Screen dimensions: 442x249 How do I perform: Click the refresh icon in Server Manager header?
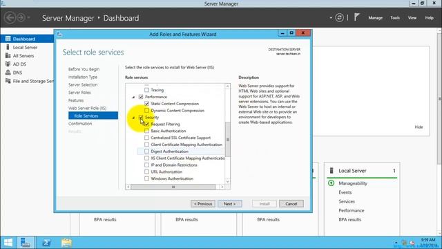pyautogui.click(x=339, y=18)
